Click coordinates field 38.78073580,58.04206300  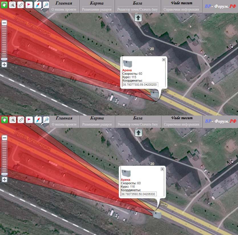point(139,194)
